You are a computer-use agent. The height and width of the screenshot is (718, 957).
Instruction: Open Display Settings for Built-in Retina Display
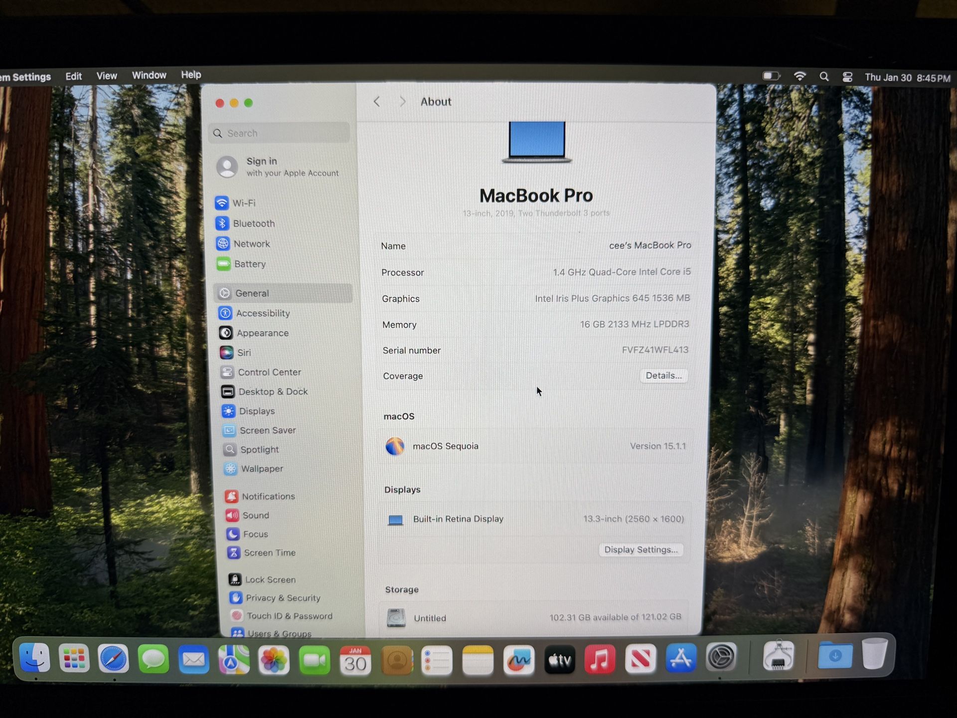pyautogui.click(x=641, y=549)
